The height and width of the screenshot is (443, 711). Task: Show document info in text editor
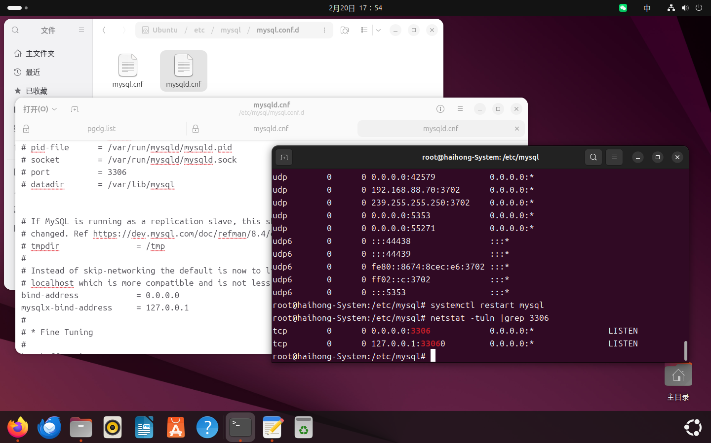(x=440, y=109)
